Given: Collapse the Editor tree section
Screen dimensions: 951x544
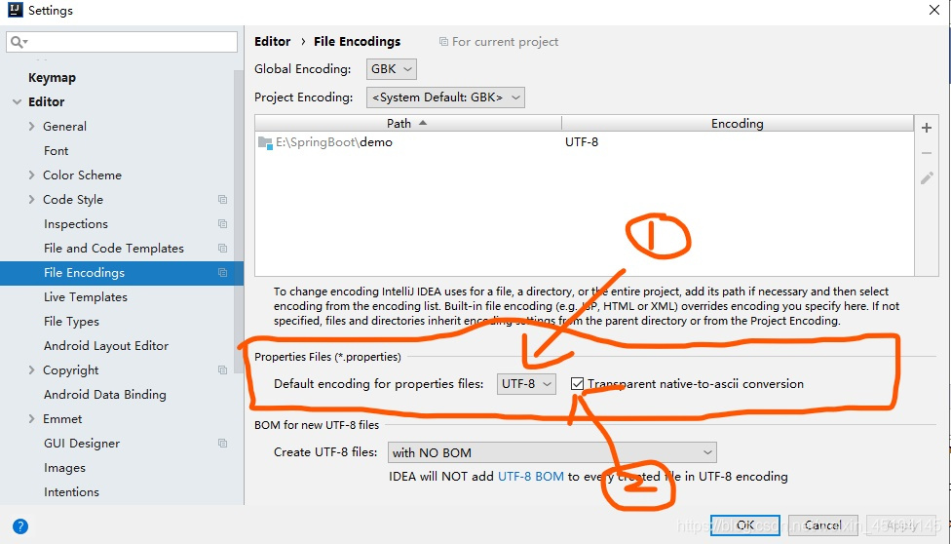Looking at the screenshot, I should click(17, 102).
